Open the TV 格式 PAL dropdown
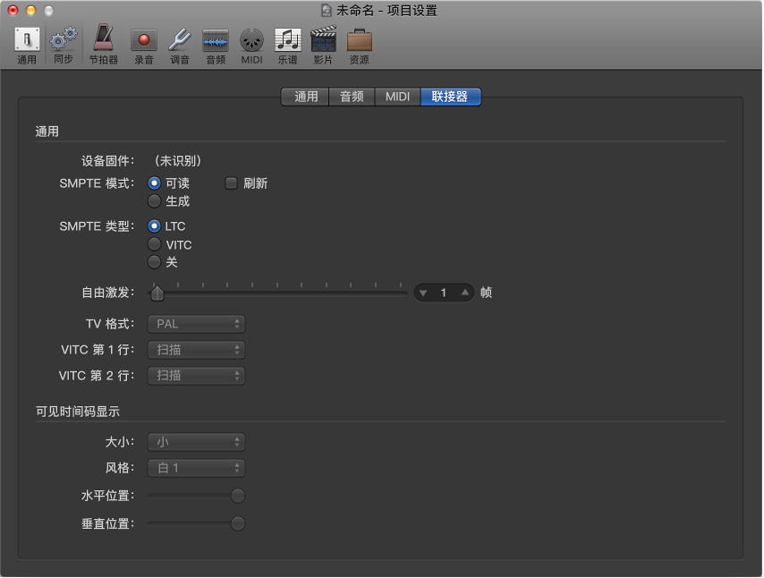The width and height of the screenshot is (764, 578). pyautogui.click(x=197, y=324)
